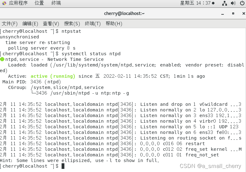Screen dimensions: 246x172
Task: Click the Hint: Some lines were ellipsized line
Action: pos(79,160)
